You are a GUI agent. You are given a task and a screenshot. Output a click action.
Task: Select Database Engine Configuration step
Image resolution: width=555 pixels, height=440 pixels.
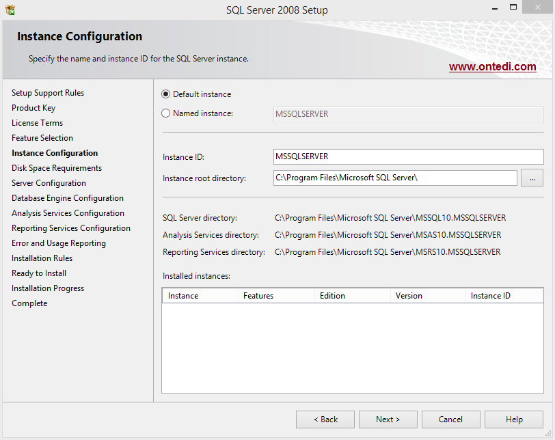68,198
